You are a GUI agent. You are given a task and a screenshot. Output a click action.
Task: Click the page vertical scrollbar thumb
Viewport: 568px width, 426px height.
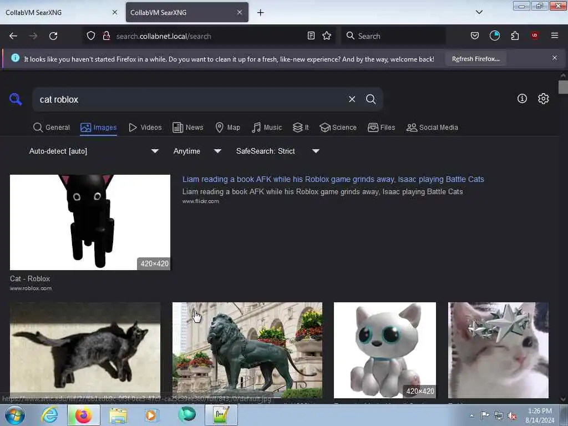[563, 87]
